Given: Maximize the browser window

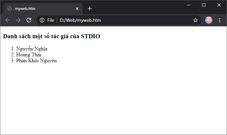Looking at the screenshot, I should coord(204,5).
